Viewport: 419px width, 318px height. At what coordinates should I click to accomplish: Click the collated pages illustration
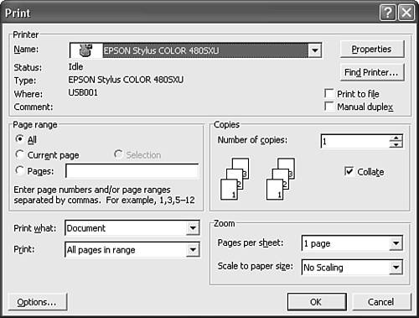(x=257, y=179)
